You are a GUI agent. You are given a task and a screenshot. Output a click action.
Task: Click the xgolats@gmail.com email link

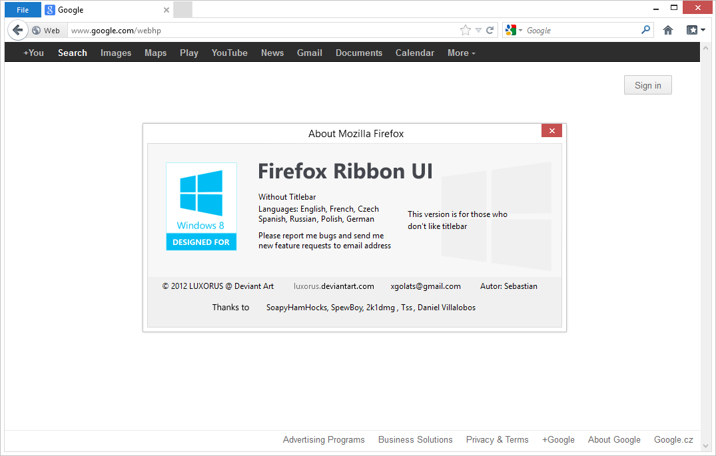point(426,286)
